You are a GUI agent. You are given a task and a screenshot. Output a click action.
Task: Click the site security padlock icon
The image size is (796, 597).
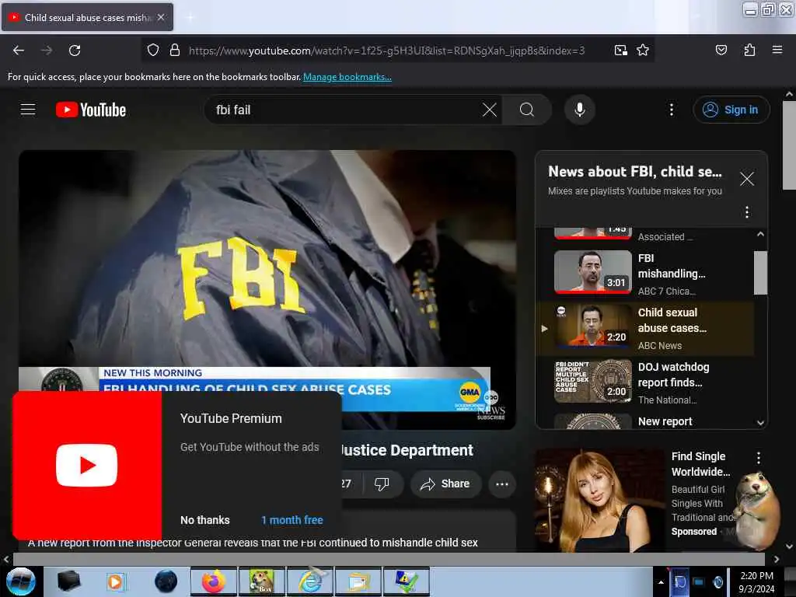click(x=175, y=51)
